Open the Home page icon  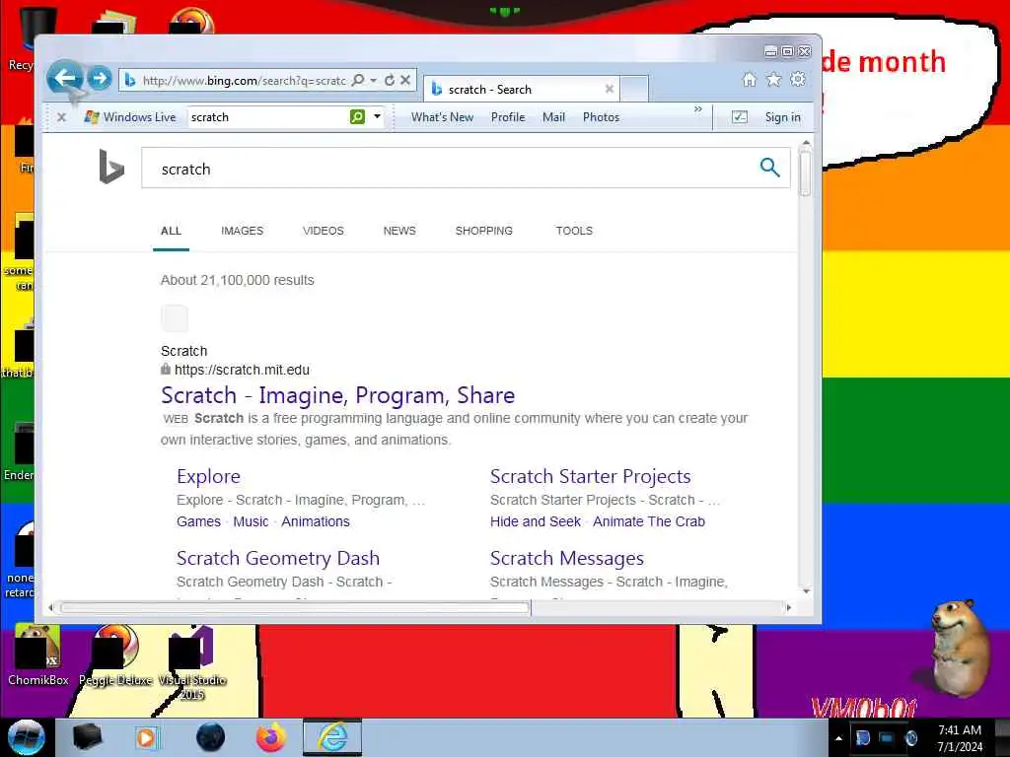point(750,79)
